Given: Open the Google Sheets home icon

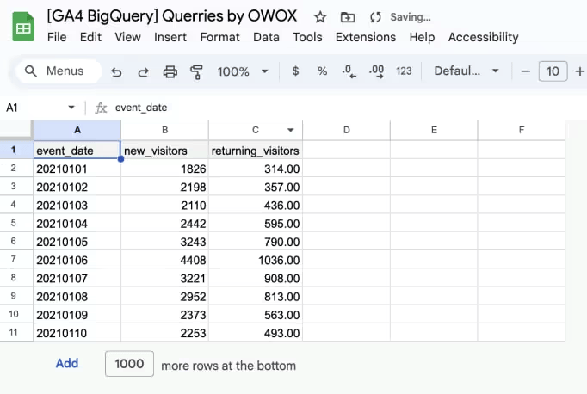Looking at the screenshot, I should point(23,27).
